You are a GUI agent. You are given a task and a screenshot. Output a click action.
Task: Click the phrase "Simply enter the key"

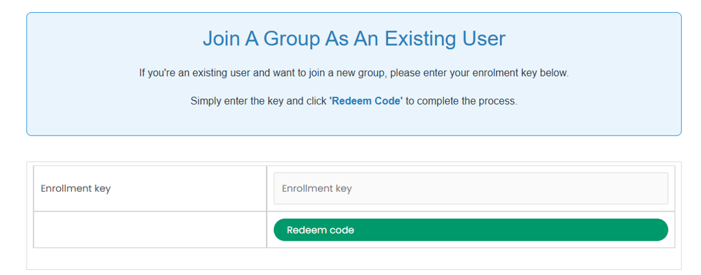click(x=236, y=101)
